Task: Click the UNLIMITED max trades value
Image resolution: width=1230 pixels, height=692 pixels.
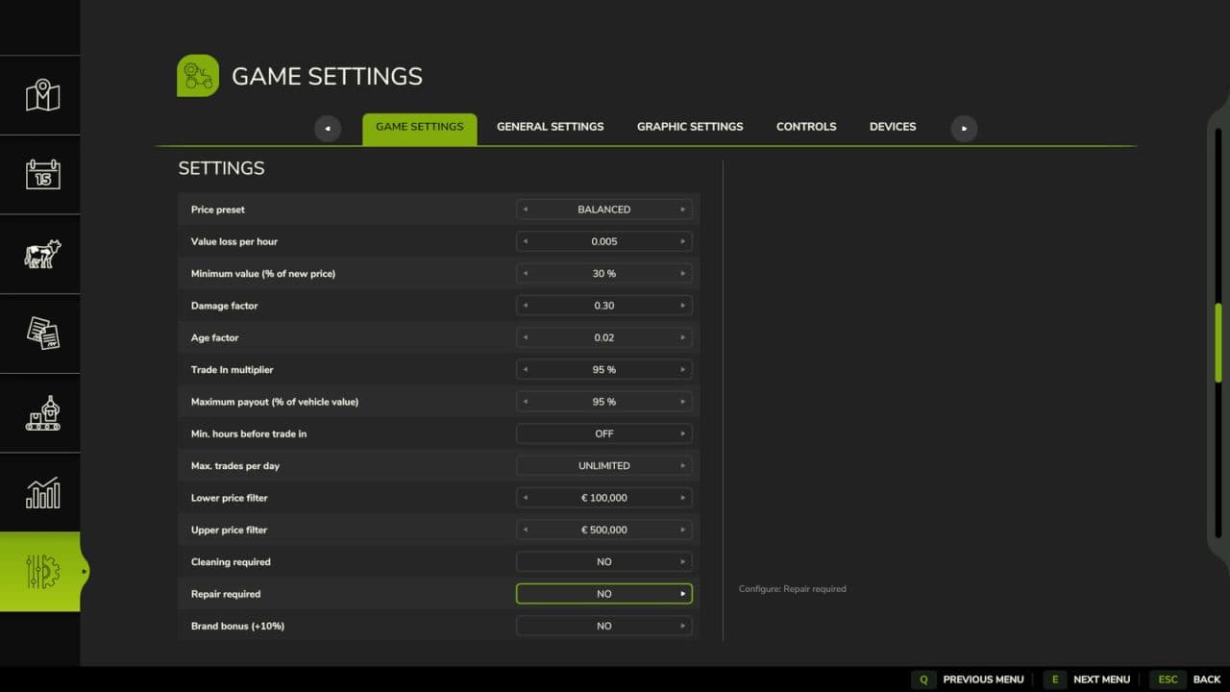Action: (603, 466)
